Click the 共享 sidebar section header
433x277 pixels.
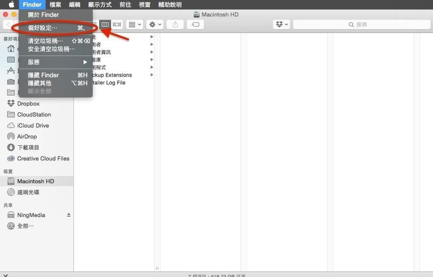(x=8, y=205)
